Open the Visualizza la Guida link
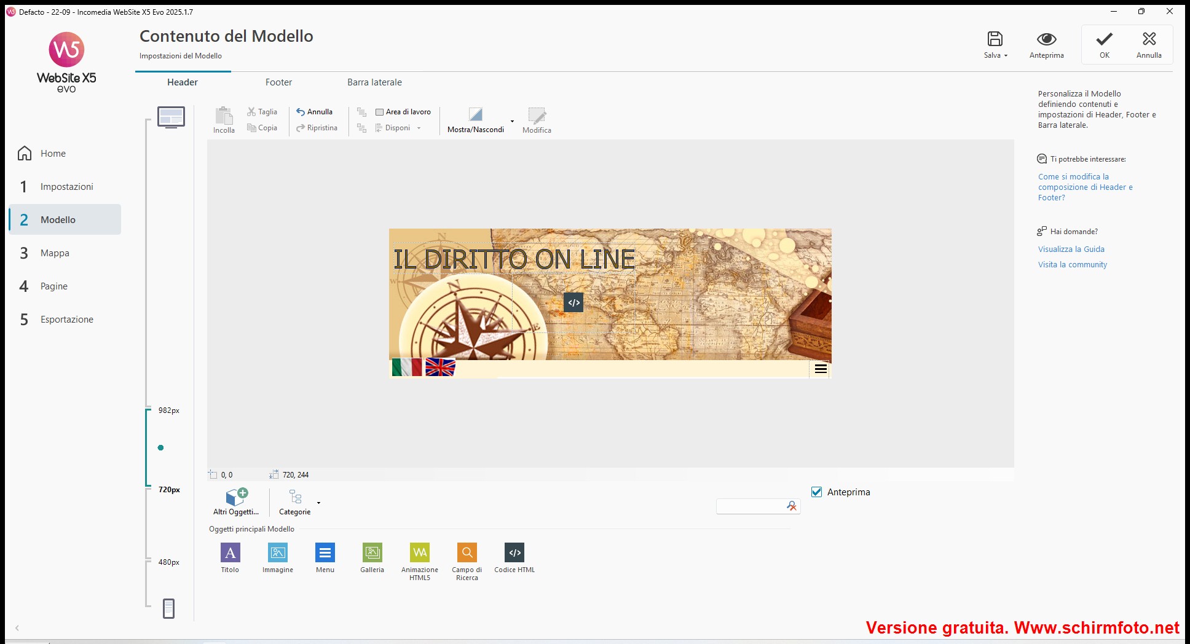 pyautogui.click(x=1071, y=249)
